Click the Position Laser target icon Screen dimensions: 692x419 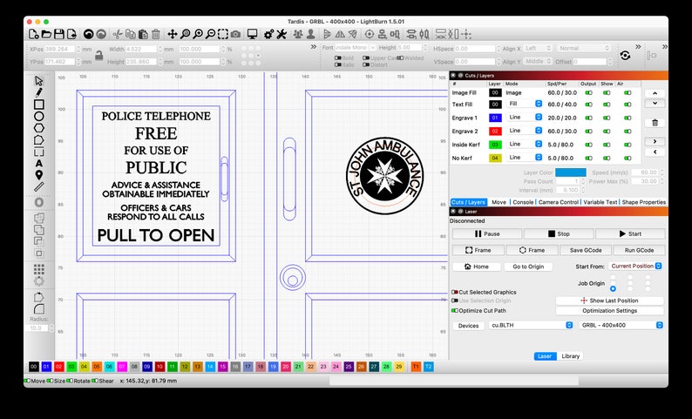click(x=370, y=34)
